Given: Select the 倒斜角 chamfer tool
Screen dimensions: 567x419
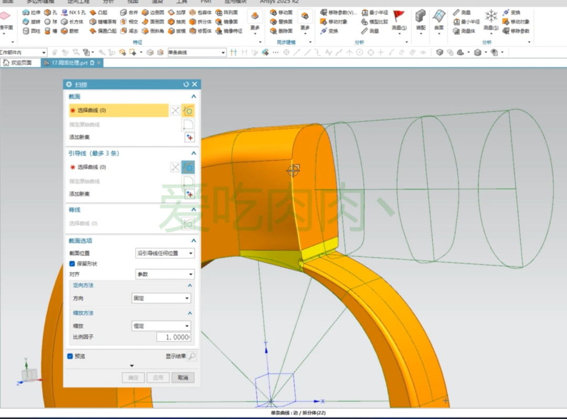Looking at the screenshot, I should [153, 31].
